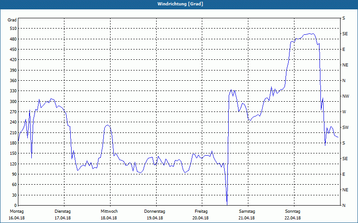The width and height of the screenshot is (358, 223).
Task: Select the 'NE' compass label near 30 gridline
Action: tap(345, 190)
